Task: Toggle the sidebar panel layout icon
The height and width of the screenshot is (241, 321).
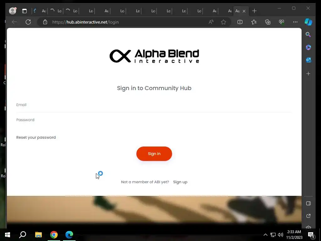Action: tap(308, 203)
